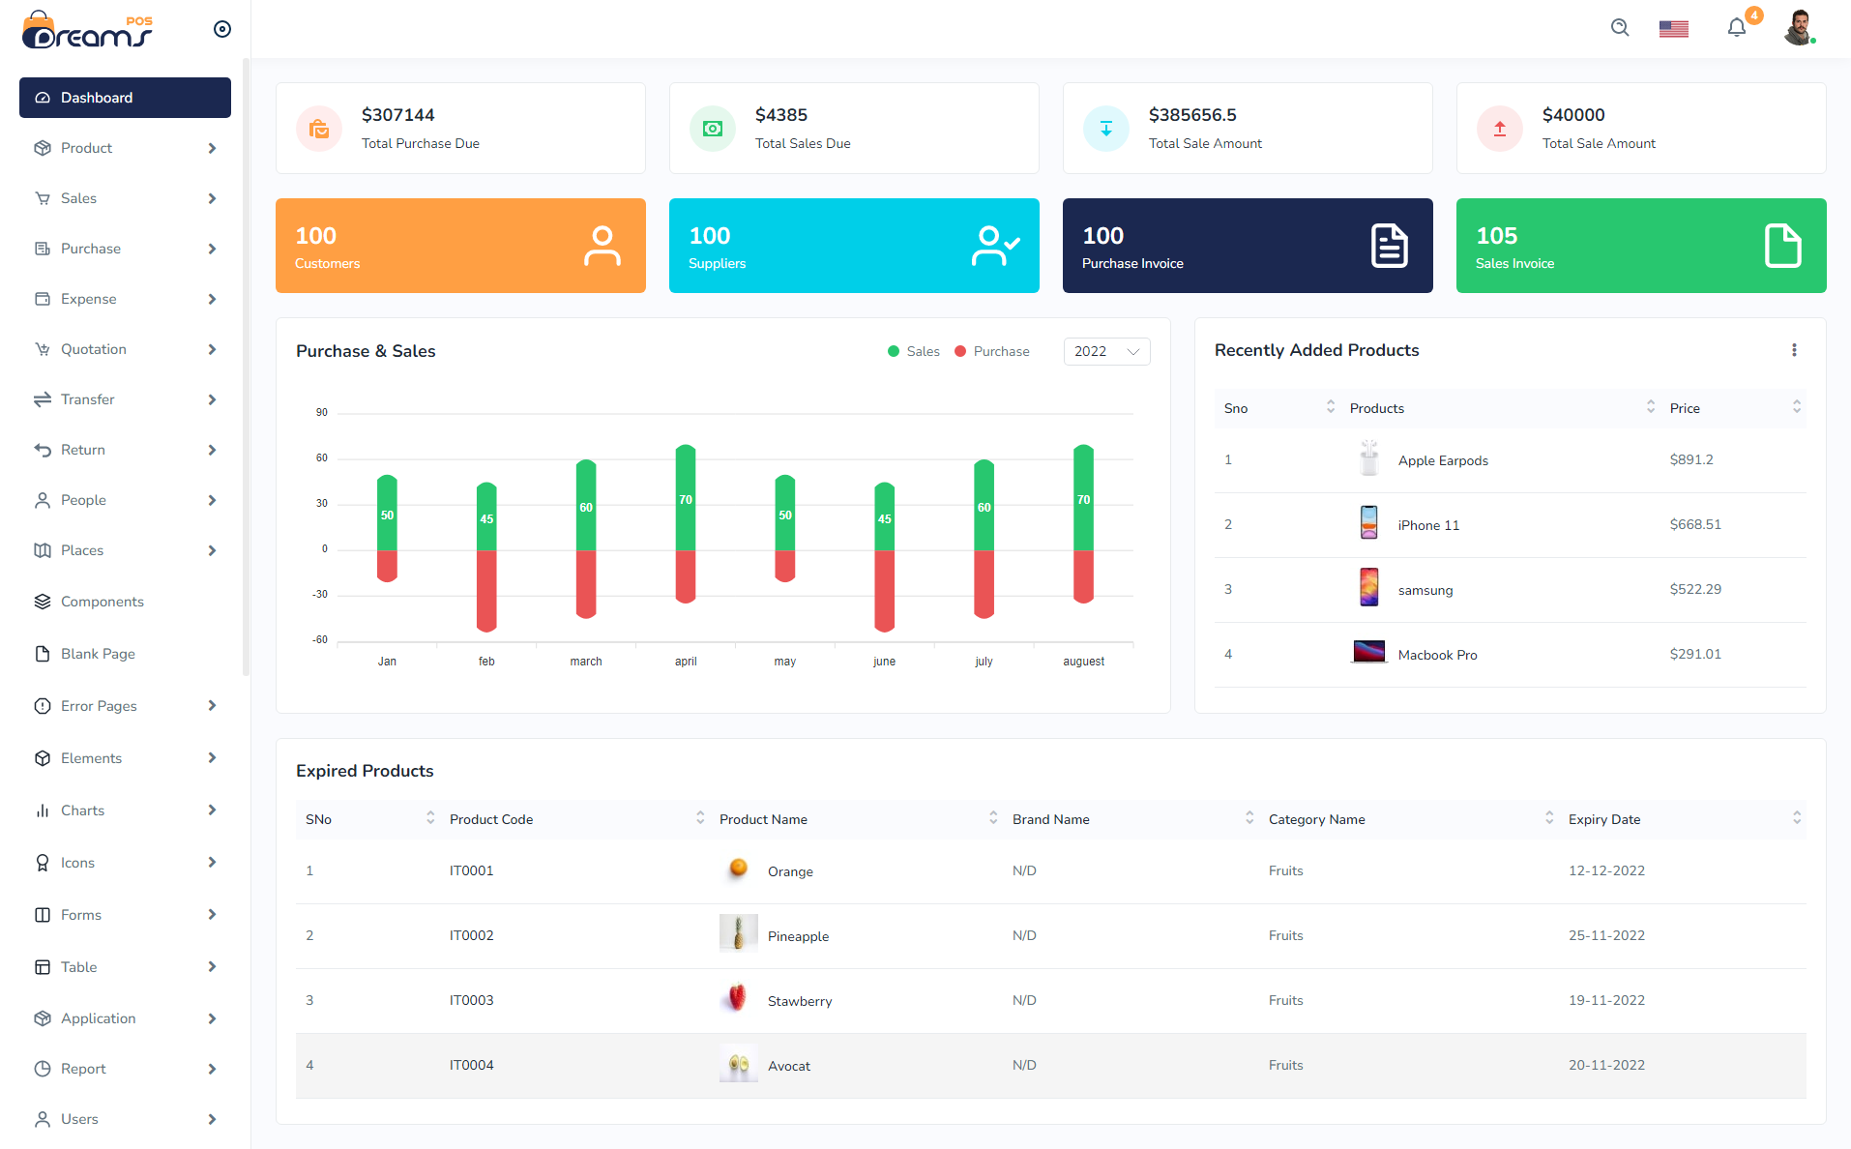Click the Customers person icon
The width and height of the screenshot is (1851, 1149).
click(x=602, y=246)
